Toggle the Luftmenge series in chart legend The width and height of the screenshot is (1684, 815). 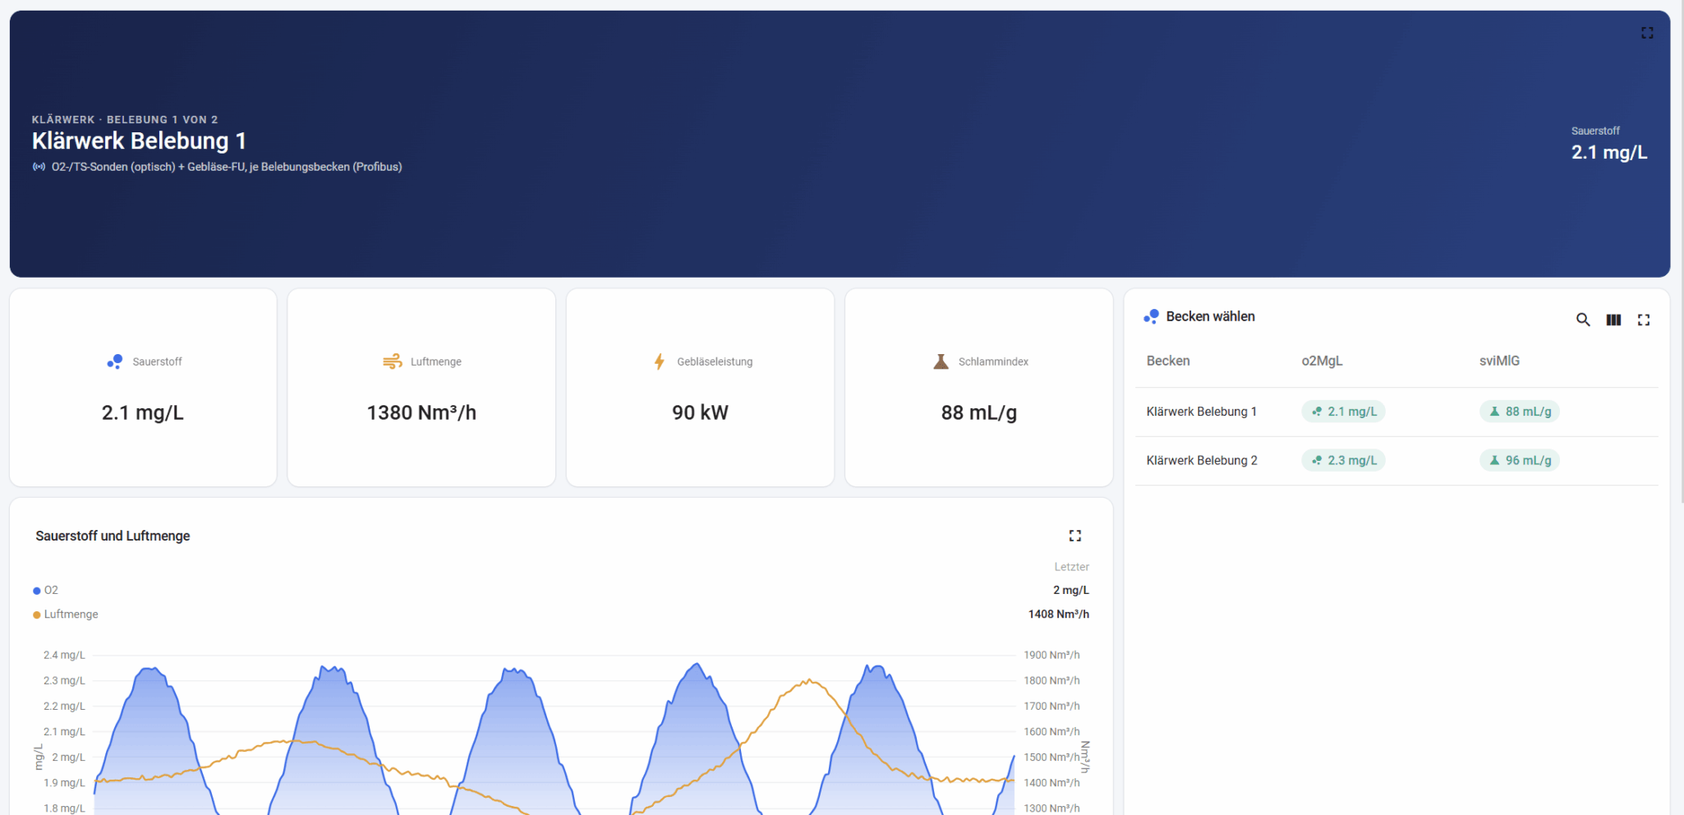tap(65, 615)
